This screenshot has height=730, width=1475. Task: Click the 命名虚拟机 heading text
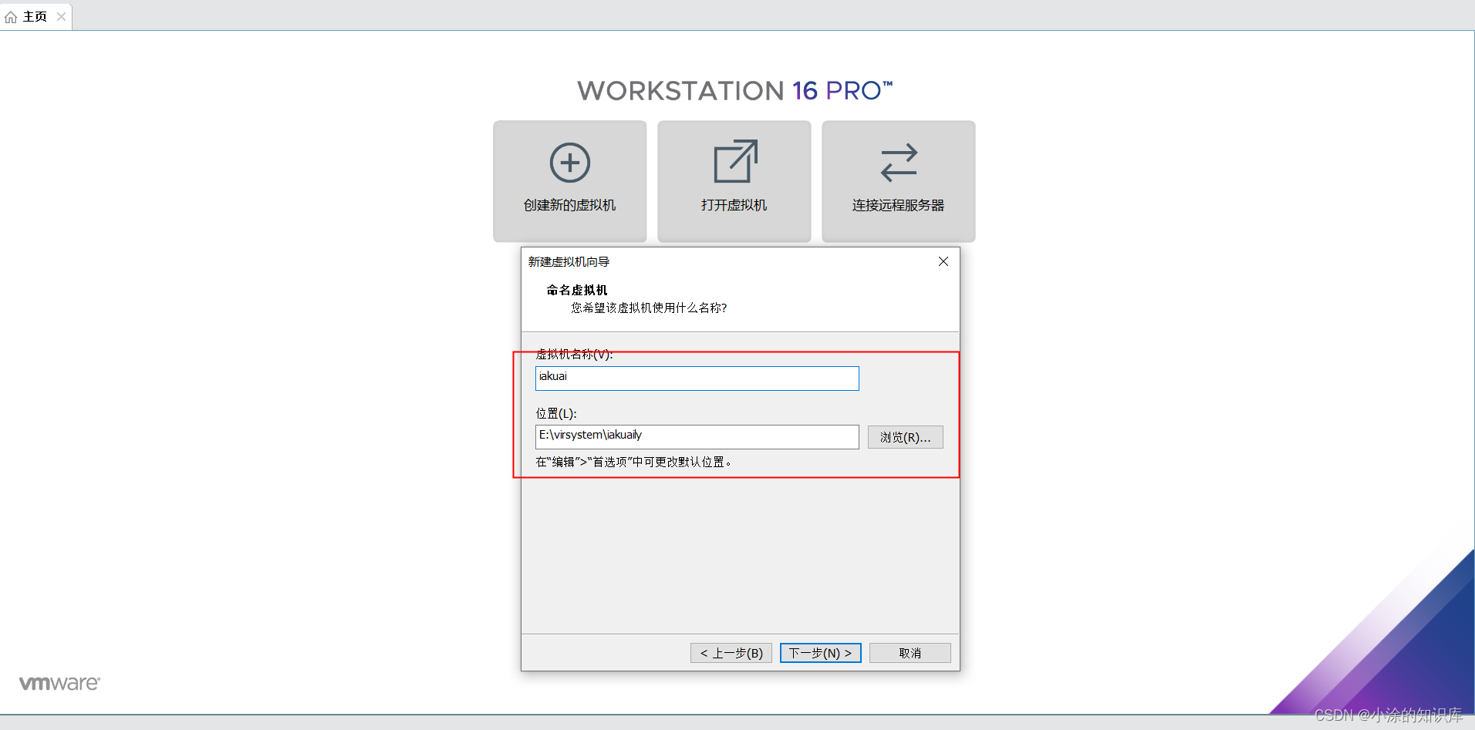coord(577,290)
